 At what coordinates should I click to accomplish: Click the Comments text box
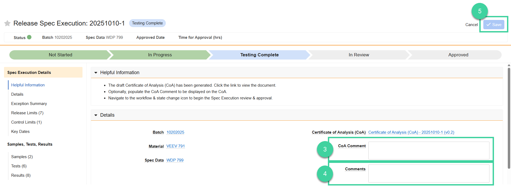[x=428, y=173]
